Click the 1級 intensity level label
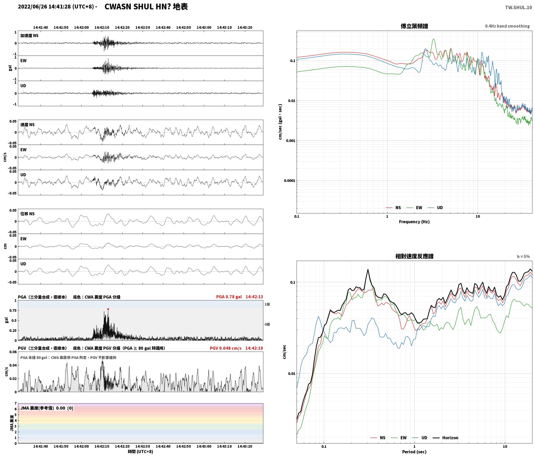Viewport: 535px width, 457px height. (x=267, y=304)
